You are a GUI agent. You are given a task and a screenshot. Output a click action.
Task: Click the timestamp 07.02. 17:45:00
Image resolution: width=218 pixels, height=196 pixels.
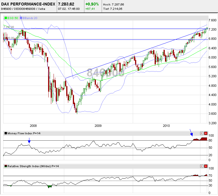tap(69, 9)
